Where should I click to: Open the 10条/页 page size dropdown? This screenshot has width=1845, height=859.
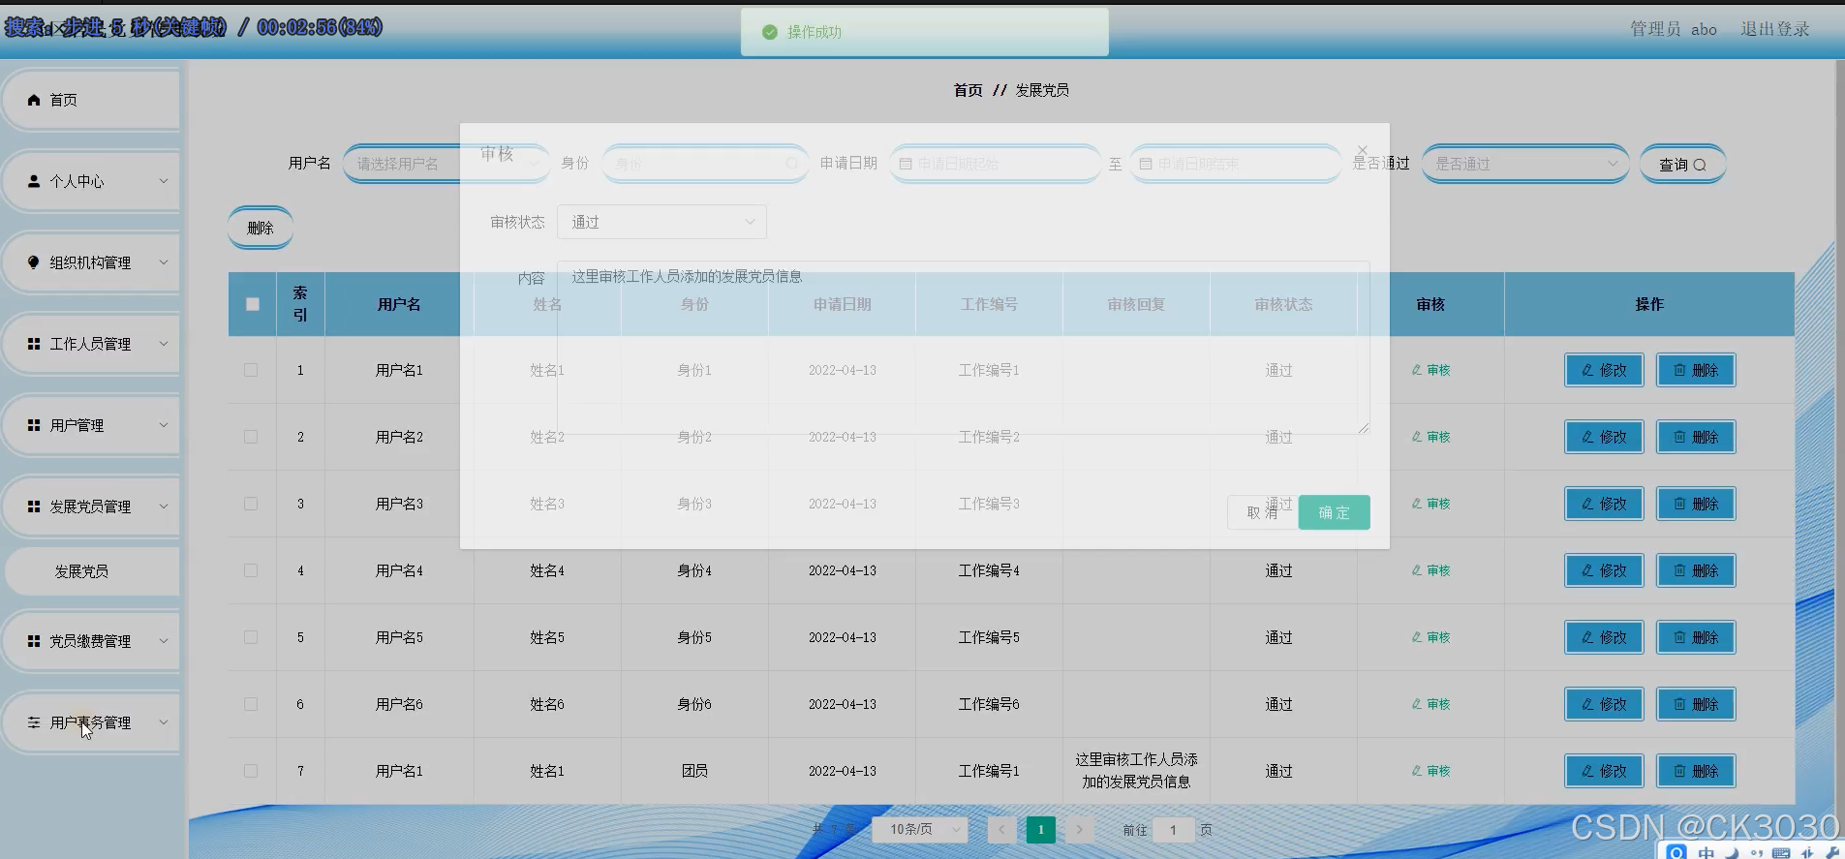point(920,829)
